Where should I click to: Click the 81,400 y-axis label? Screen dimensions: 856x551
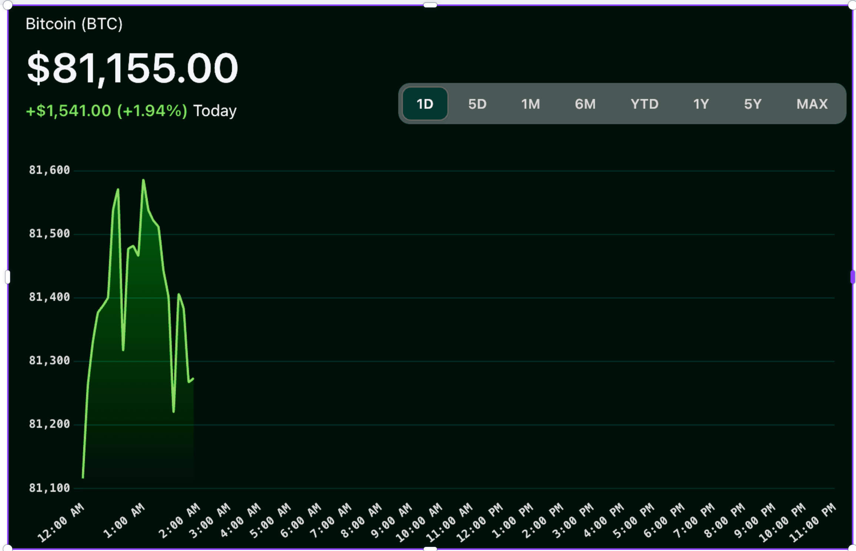coord(49,297)
